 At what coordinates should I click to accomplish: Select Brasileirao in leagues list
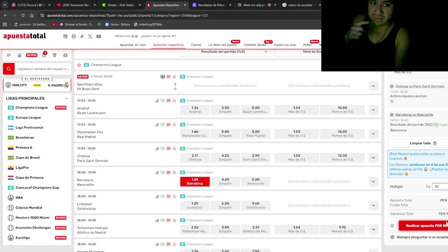(x=25, y=138)
